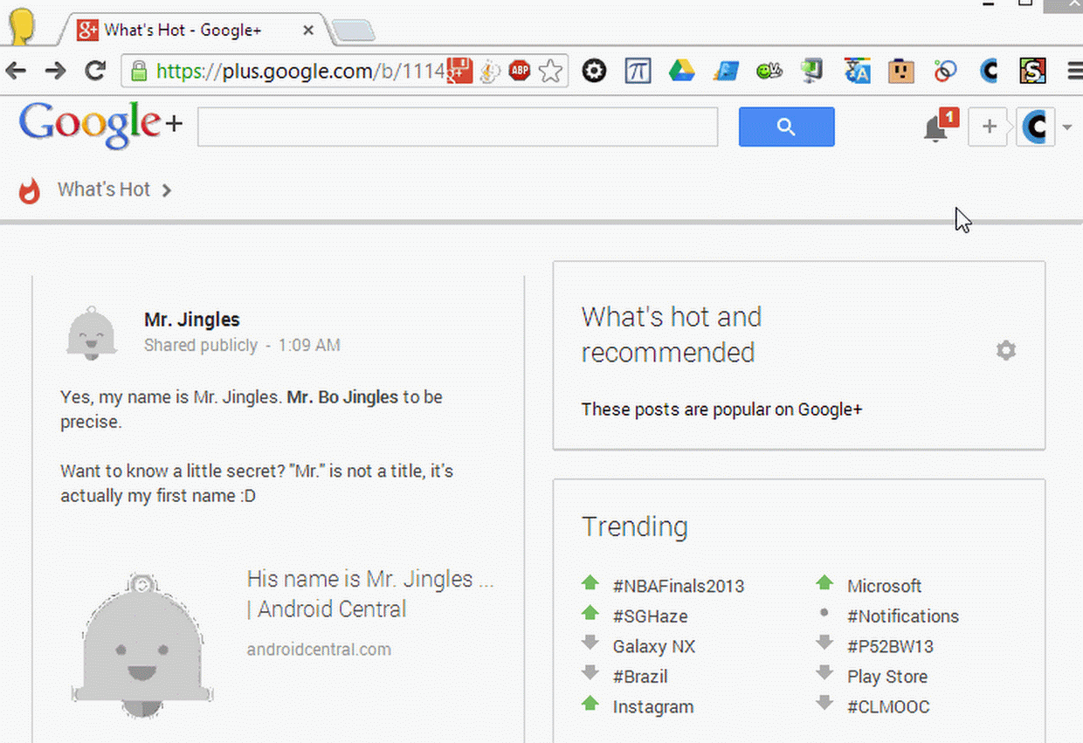Click the browser forward arrow
This screenshot has height=743, width=1083.
tap(55, 71)
